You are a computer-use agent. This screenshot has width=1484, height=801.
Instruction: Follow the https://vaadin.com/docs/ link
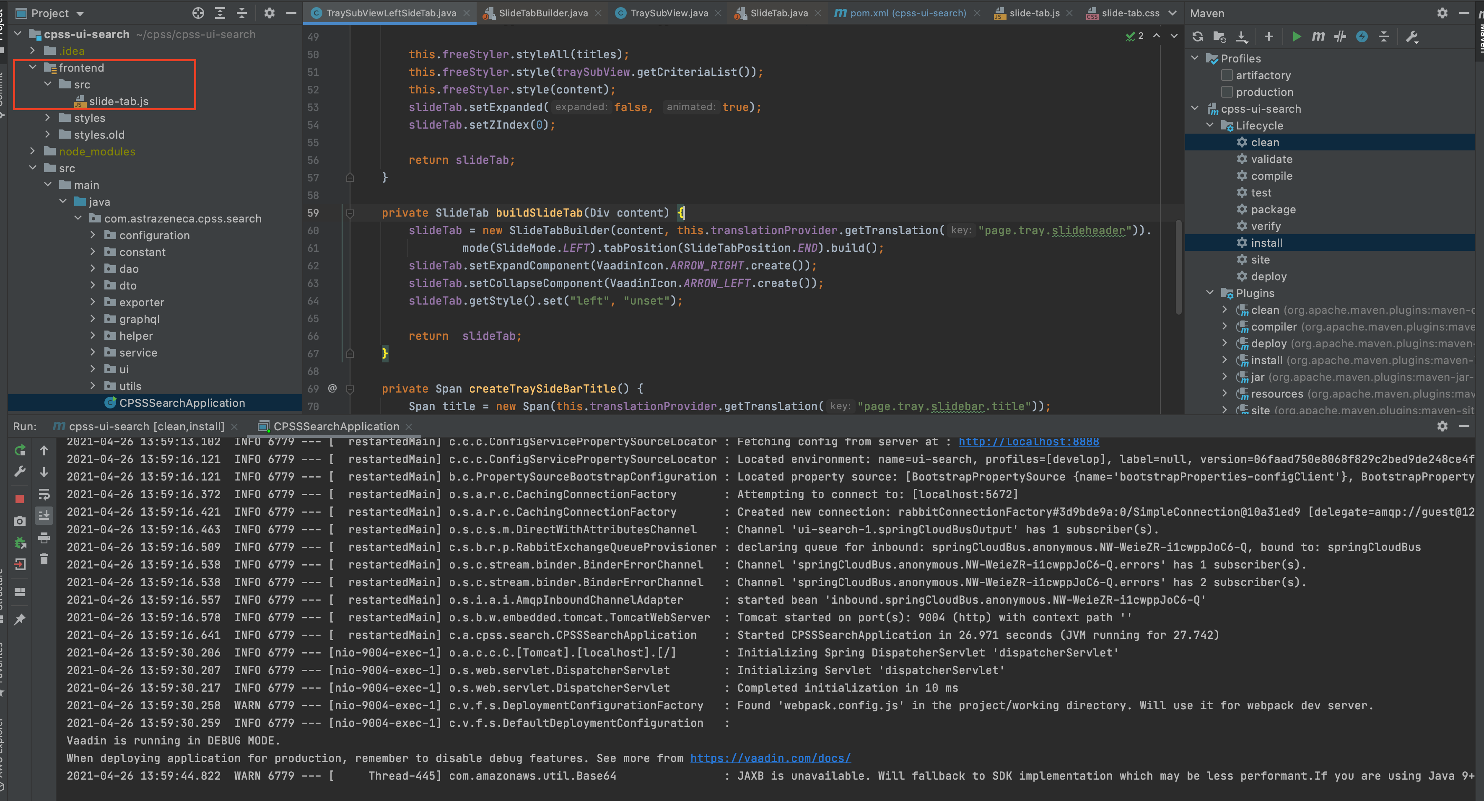[x=770, y=758]
